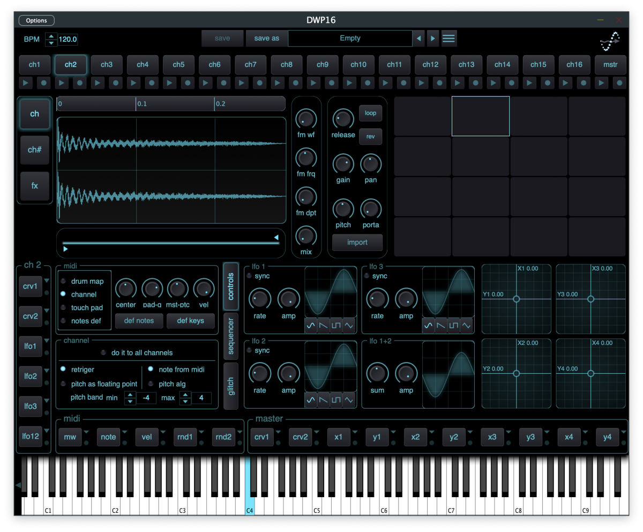
Task: Click the release knob
Action: (x=343, y=119)
